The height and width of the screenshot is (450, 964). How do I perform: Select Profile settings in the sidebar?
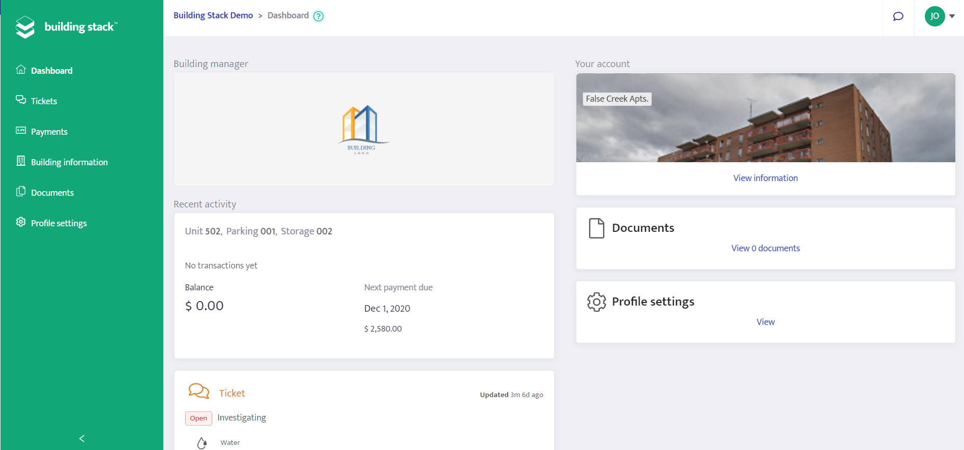(x=59, y=223)
